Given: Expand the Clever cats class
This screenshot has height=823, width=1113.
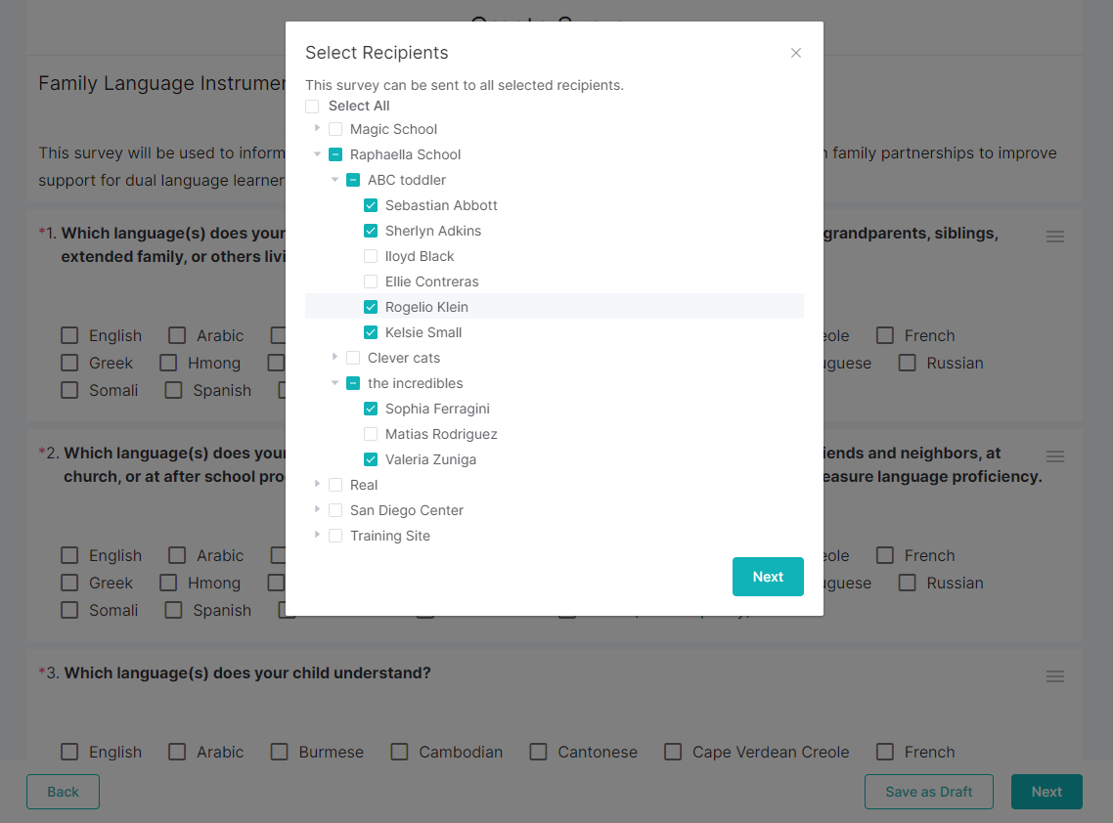Looking at the screenshot, I should [x=334, y=358].
